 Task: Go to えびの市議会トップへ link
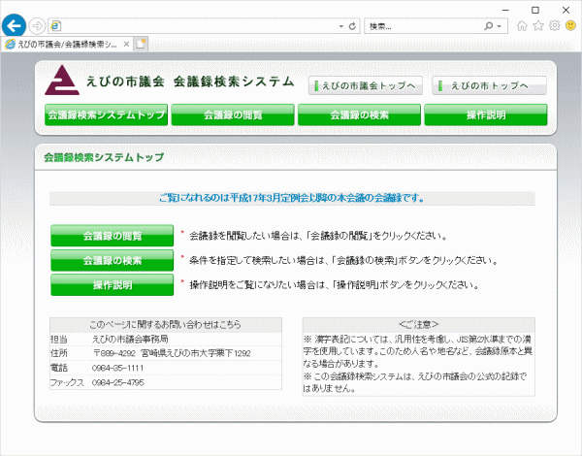[366, 85]
